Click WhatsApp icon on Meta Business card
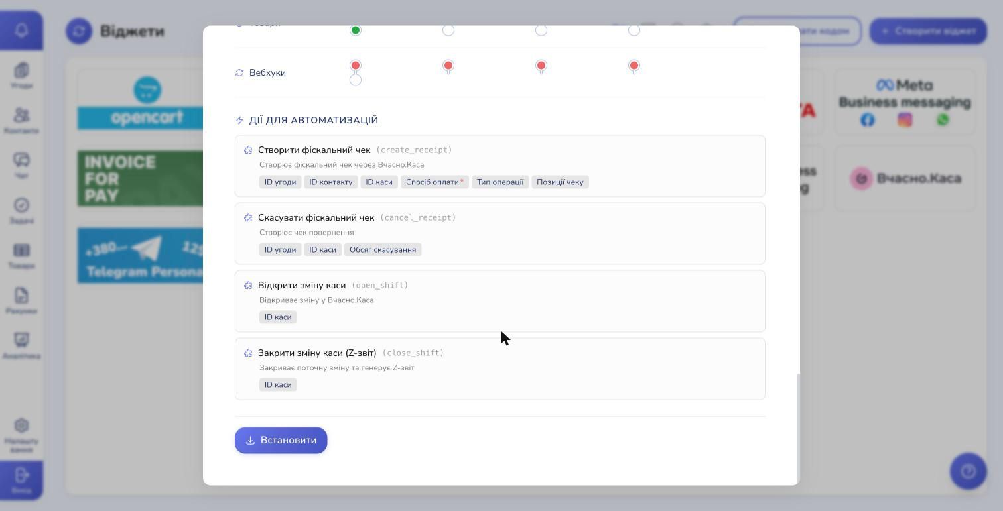This screenshot has width=1003, height=511. [x=943, y=120]
